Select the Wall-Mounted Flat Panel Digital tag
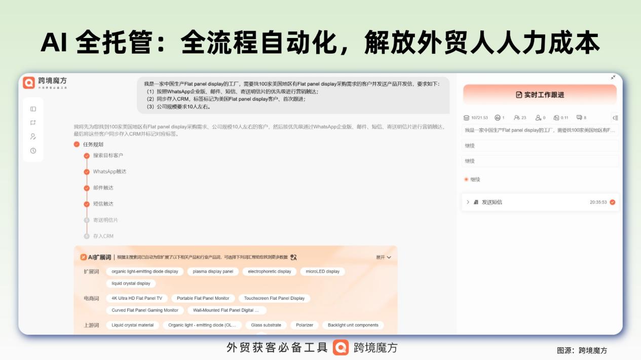The width and height of the screenshot is (641, 360). tap(227, 310)
